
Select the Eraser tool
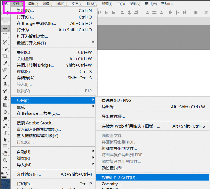point(5,98)
